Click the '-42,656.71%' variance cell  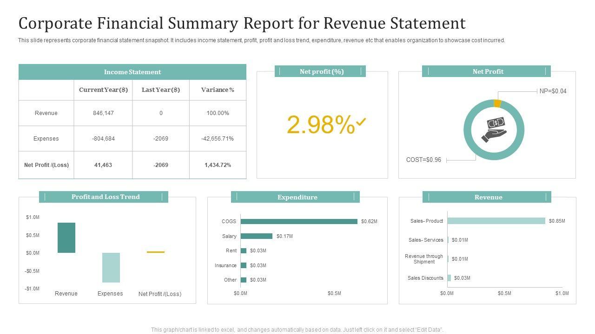pyautogui.click(x=218, y=139)
